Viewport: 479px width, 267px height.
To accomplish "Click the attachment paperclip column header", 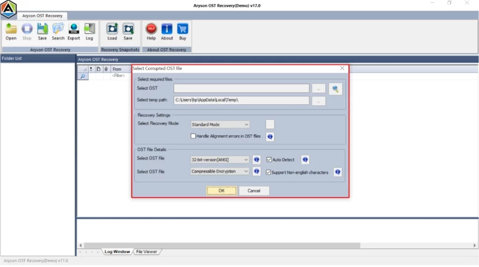I will pos(106,69).
